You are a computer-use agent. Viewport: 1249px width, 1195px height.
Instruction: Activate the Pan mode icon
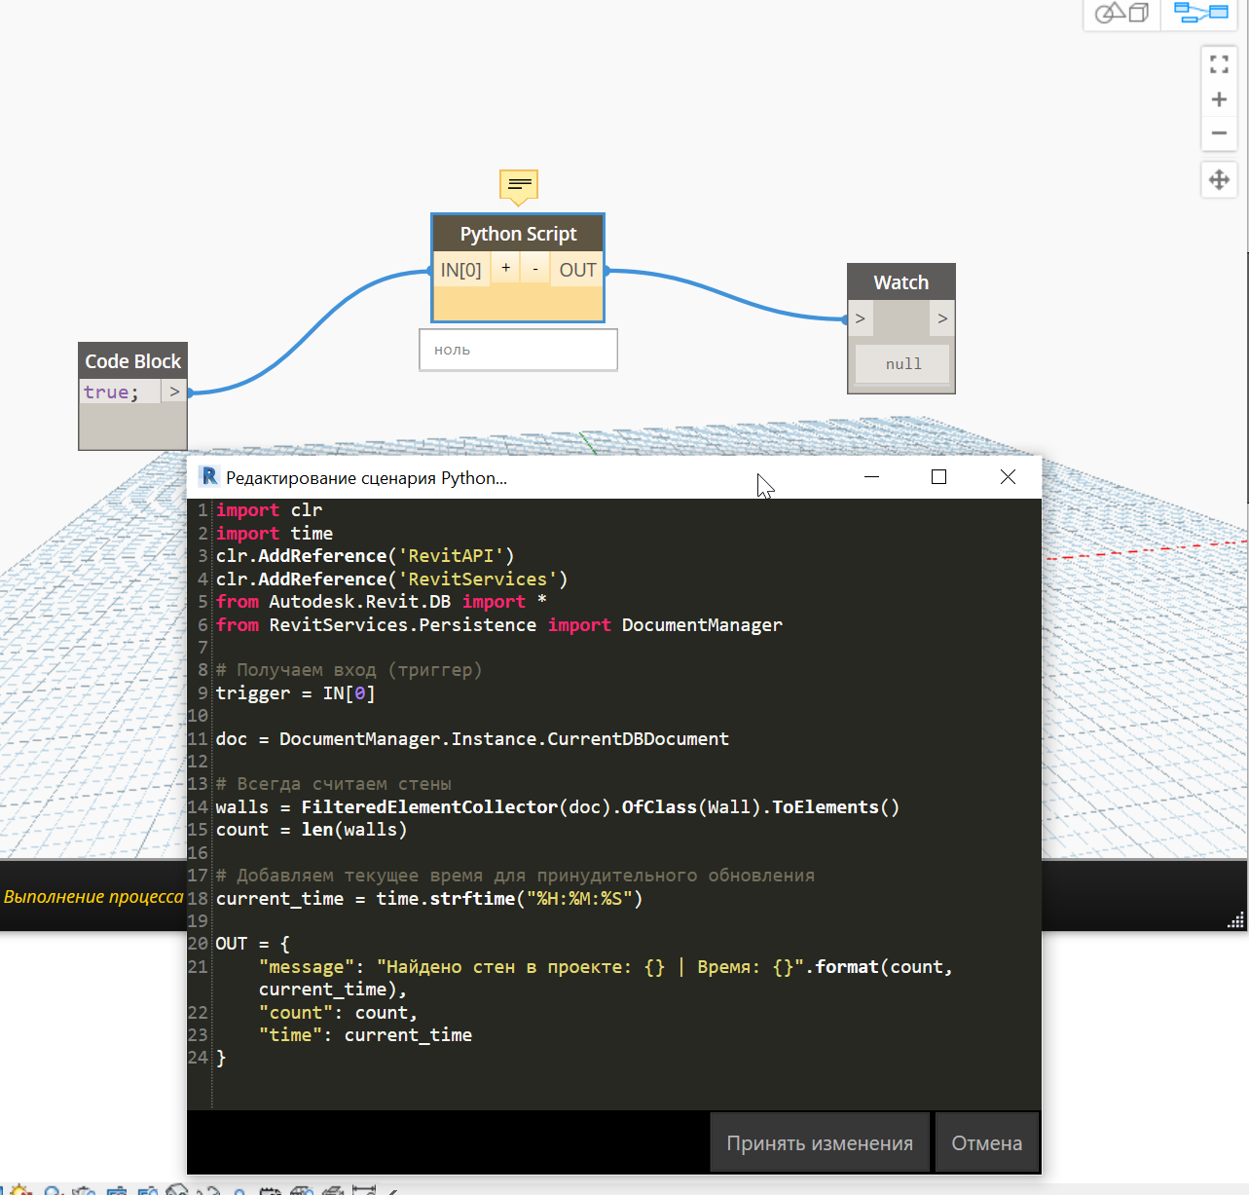tap(1219, 180)
